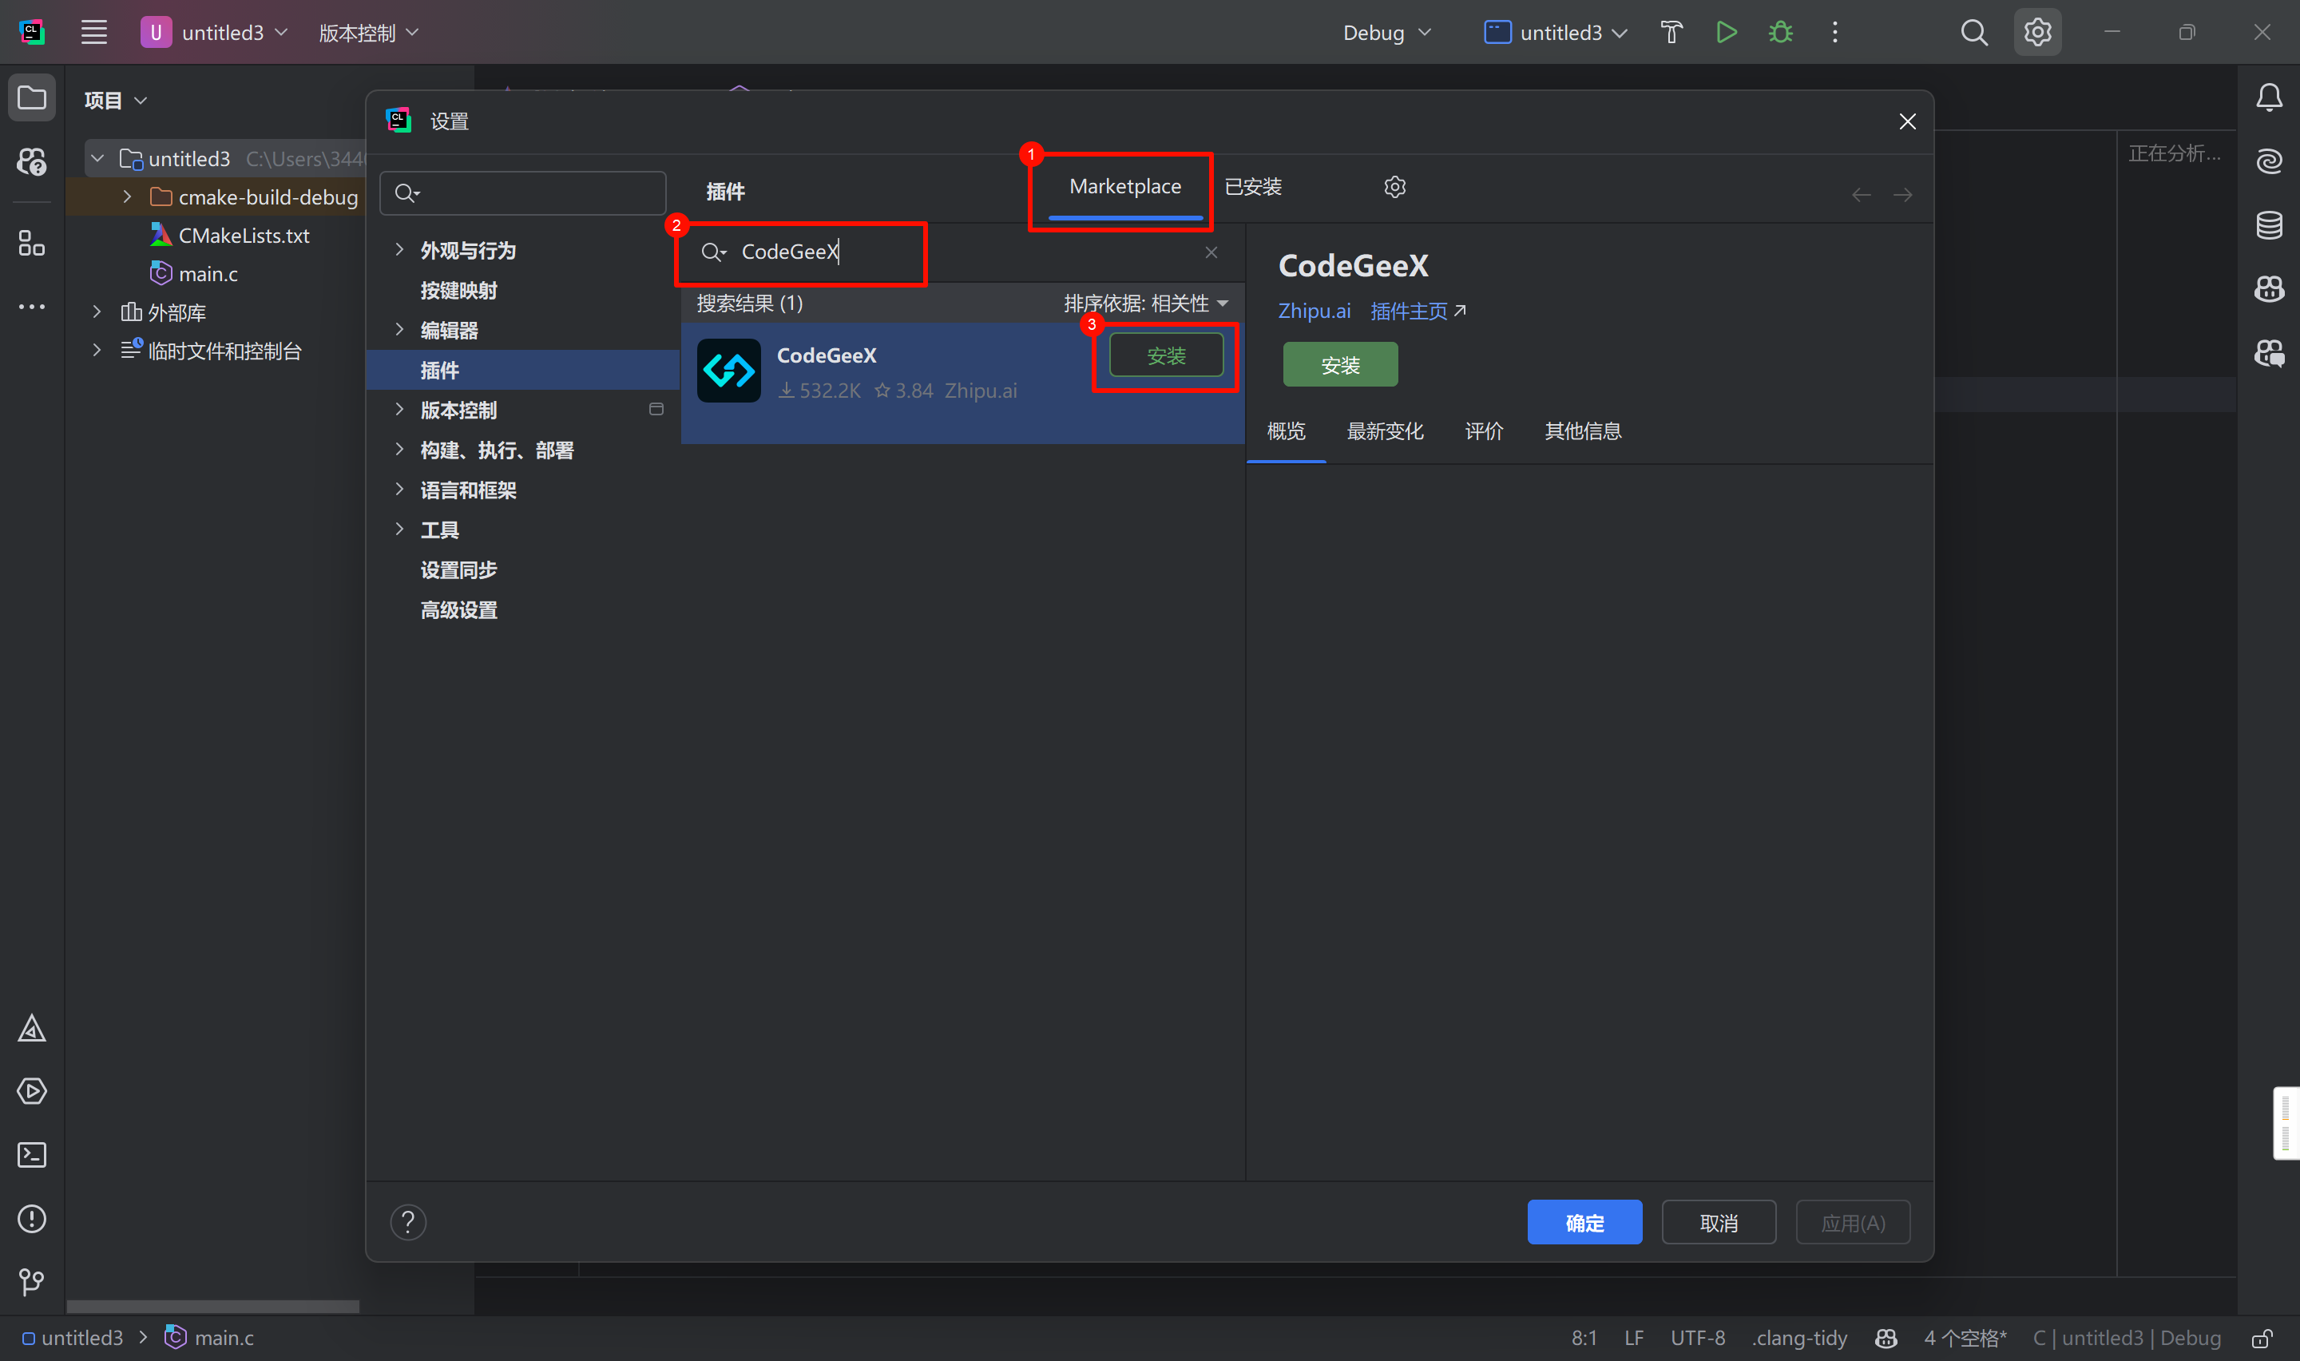Close the settings dialog with X
The image size is (2300, 1361).
[1907, 122]
